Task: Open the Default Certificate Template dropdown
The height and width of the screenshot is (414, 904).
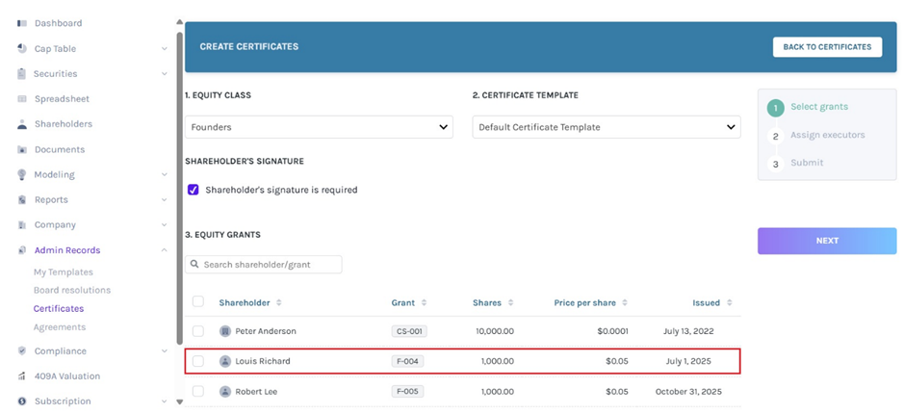Action: click(x=606, y=127)
